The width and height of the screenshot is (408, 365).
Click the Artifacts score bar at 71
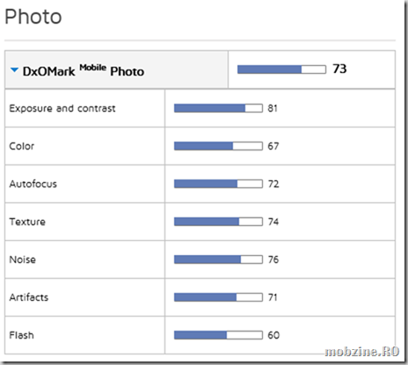click(218, 297)
